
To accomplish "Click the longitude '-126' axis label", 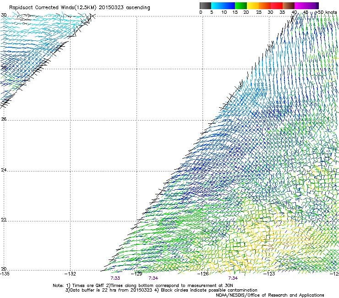I will [x=203, y=274].
